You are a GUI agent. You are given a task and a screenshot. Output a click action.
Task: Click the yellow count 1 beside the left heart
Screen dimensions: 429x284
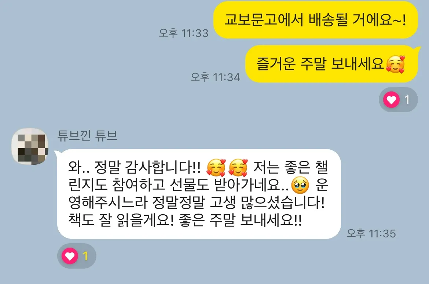pos(85,256)
